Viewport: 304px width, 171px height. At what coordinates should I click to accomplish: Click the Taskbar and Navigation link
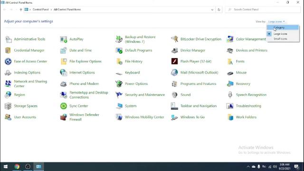pos(199,106)
